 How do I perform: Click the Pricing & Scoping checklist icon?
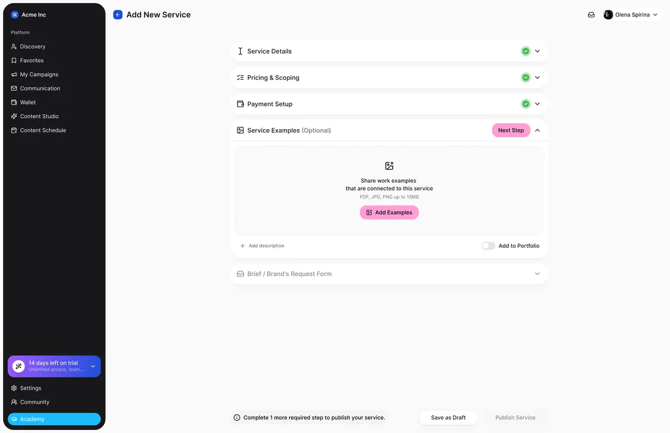pyautogui.click(x=240, y=77)
